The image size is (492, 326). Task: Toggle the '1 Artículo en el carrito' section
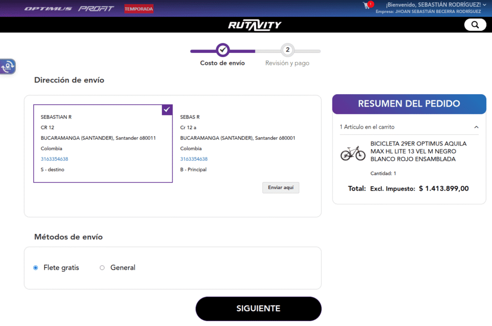coord(367,127)
